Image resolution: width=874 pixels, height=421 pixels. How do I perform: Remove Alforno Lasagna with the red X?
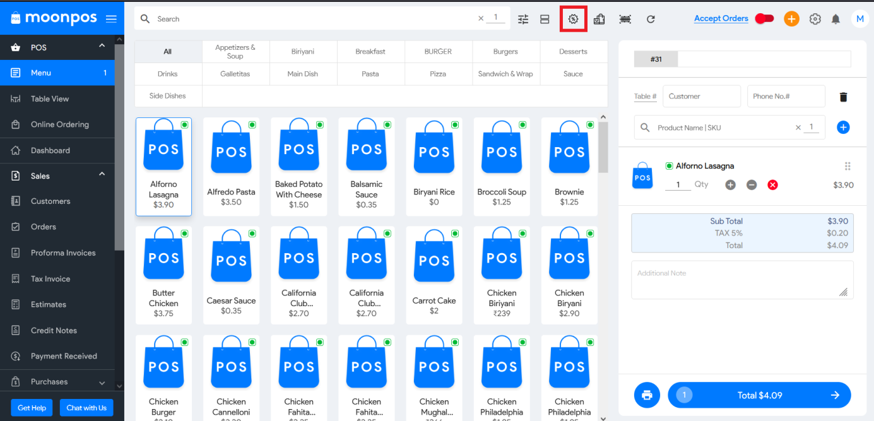coord(772,185)
